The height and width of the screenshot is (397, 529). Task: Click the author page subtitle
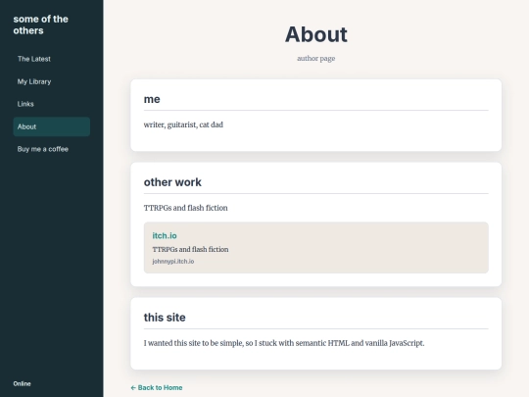point(316,59)
